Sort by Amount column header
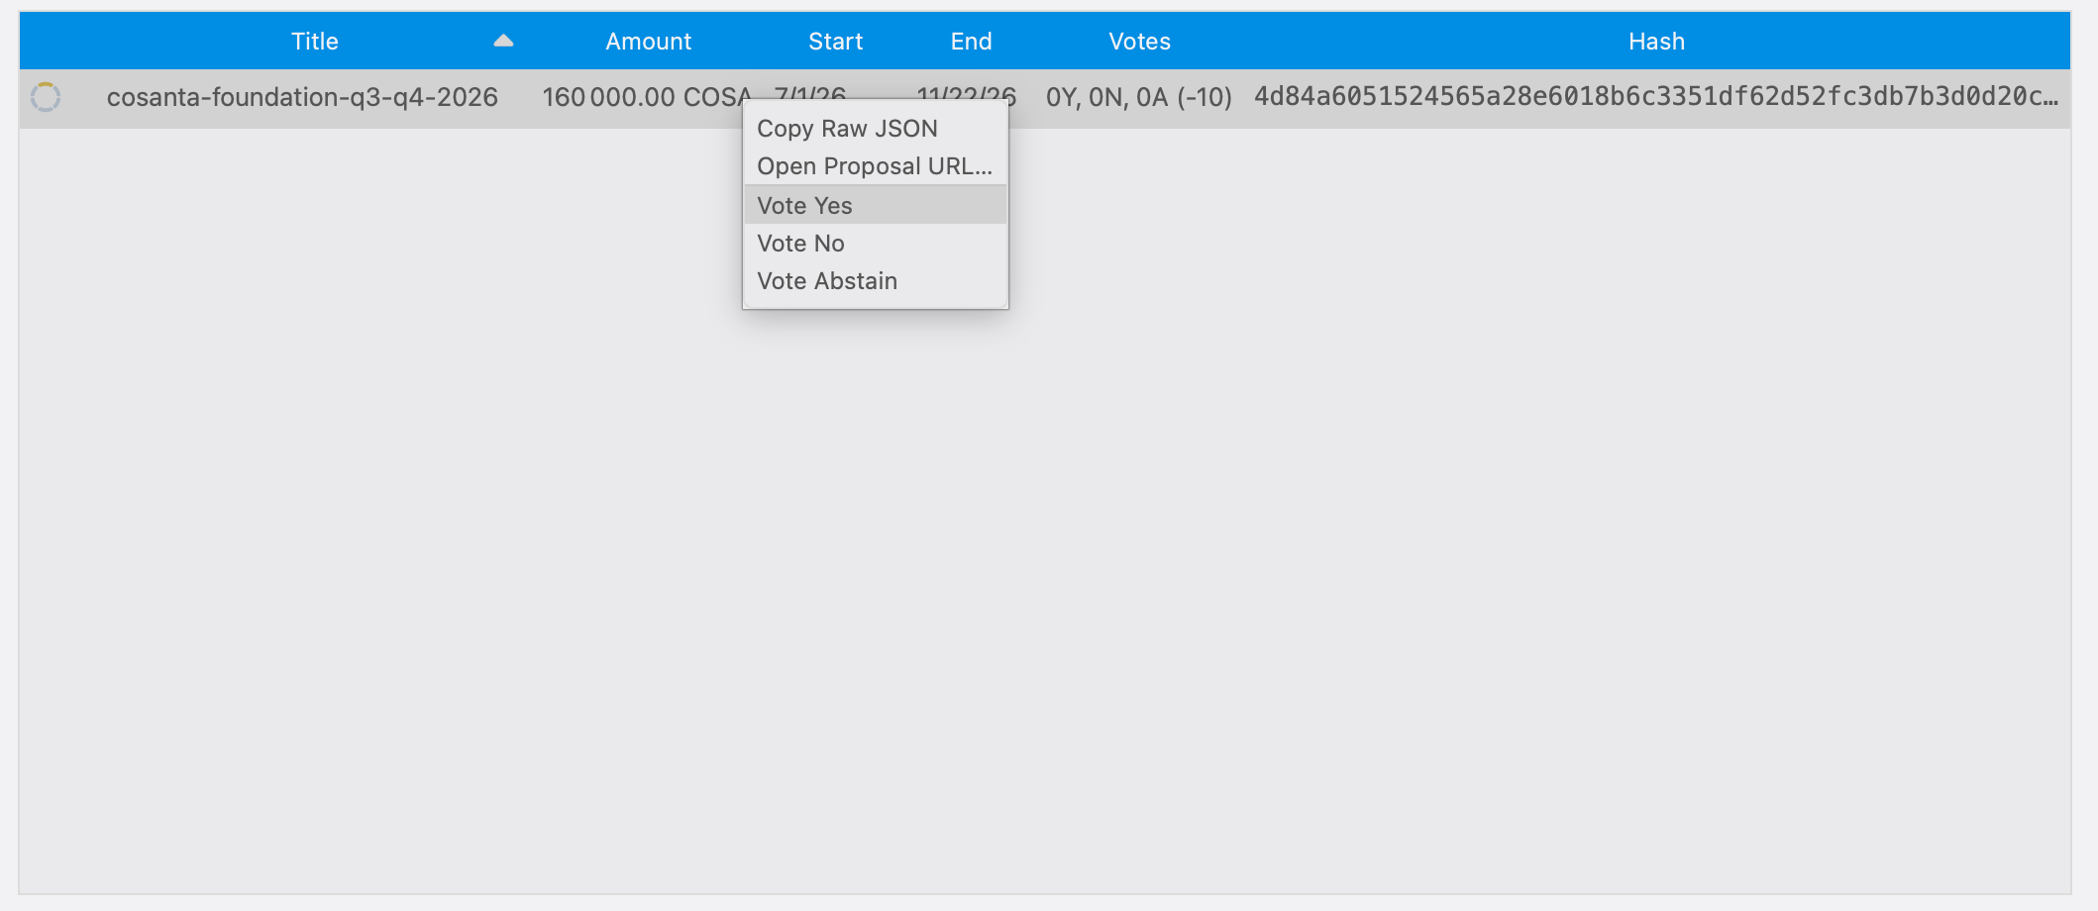 pos(649,42)
